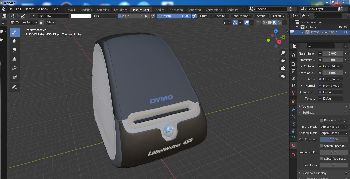
Task: Switch to the Layout workspace tab
Action: click(x=71, y=10)
